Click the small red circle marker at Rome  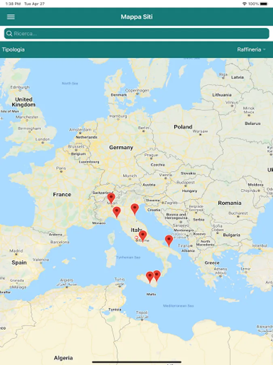(136, 238)
